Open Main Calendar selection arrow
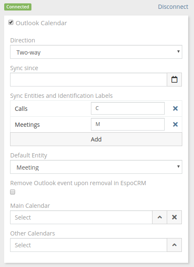 (x=160, y=217)
